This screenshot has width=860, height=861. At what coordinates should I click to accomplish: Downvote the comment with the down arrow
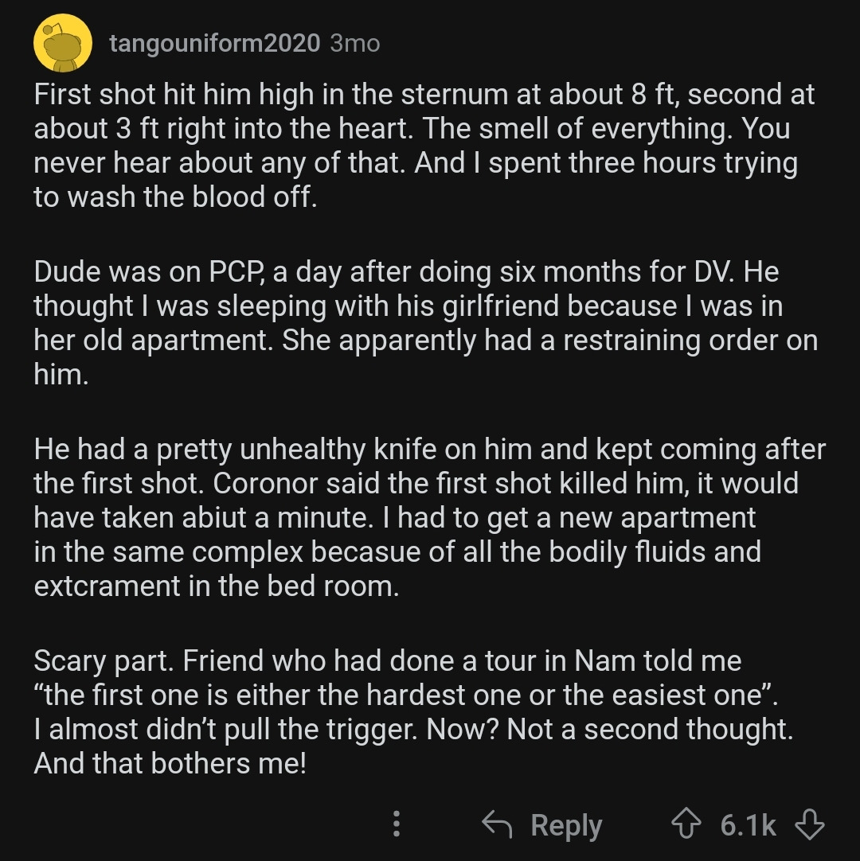[x=810, y=824]
